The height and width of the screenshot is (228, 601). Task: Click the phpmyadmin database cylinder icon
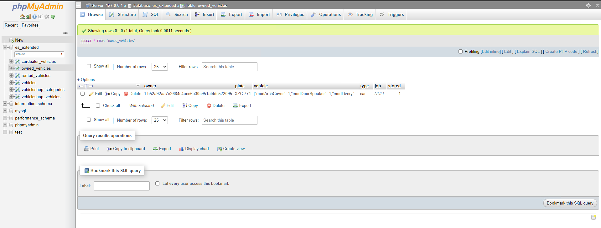(12, 125)
